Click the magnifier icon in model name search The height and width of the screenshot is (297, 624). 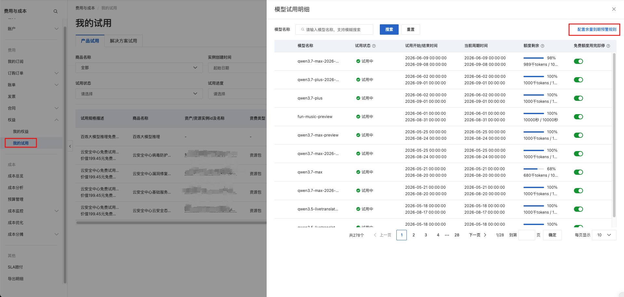(x=303, y=30)
